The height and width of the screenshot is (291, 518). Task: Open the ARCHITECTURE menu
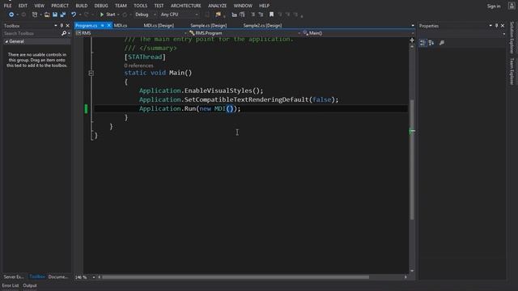[x=185, y=6]
